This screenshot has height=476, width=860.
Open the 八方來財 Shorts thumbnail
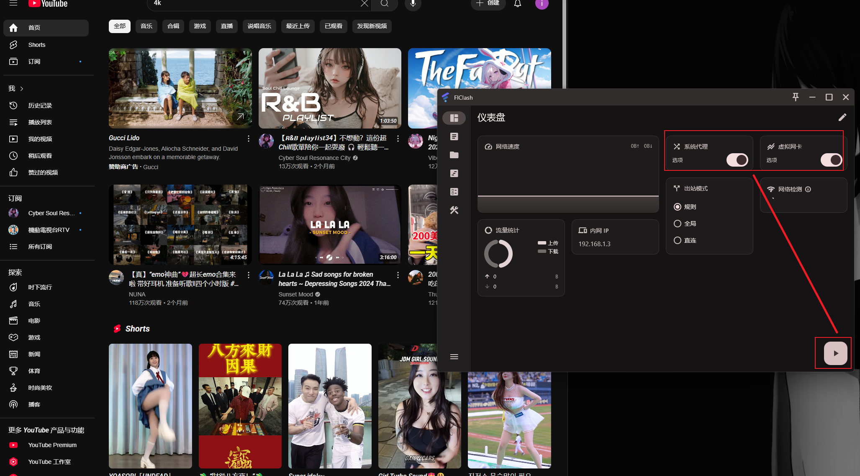[x=240, y=406]
